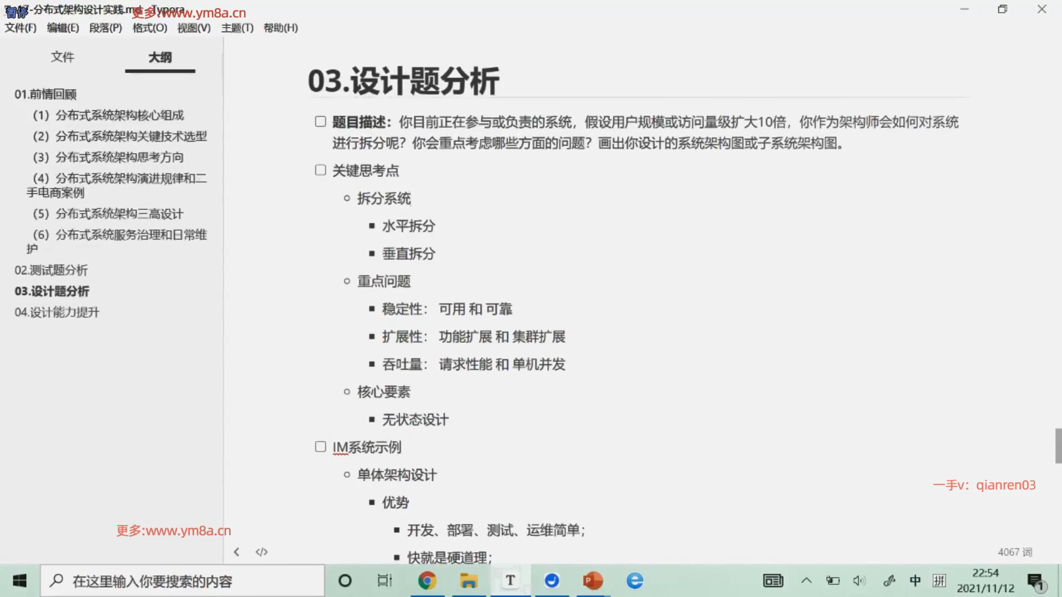Switch to the 文件 sidebar tab
Viewport: 1062px width, 597px height.
(62, 57)
